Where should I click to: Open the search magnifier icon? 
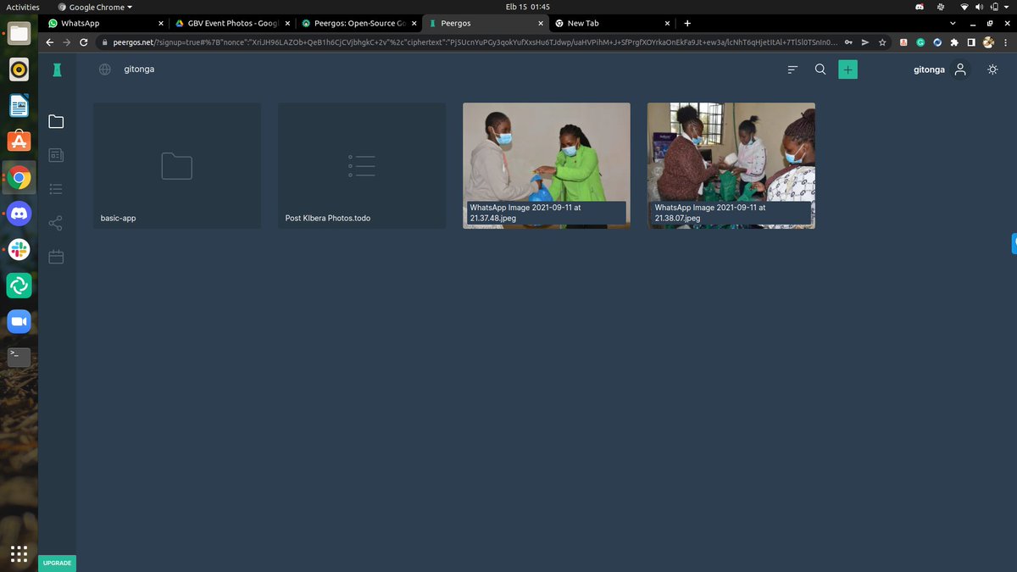point(820,69)
